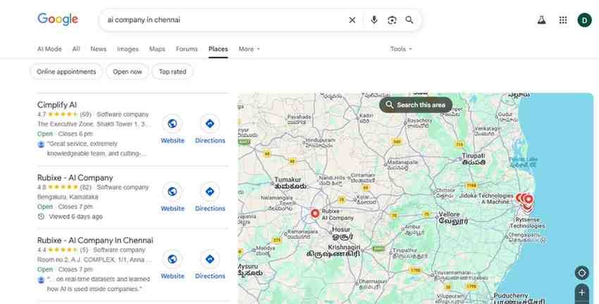Click Cimplify AI review snippet text
Screen dimensions: 599x304
97,149
